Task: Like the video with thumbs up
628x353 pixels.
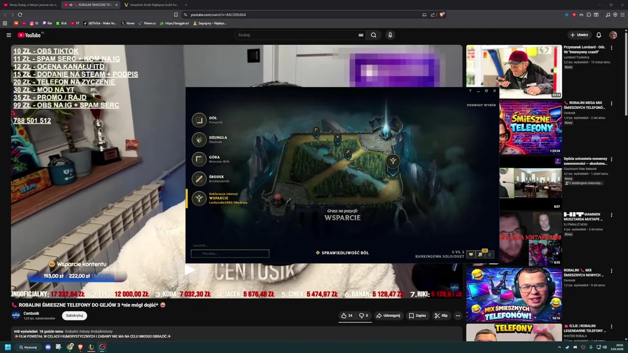Action: (347, 316)
